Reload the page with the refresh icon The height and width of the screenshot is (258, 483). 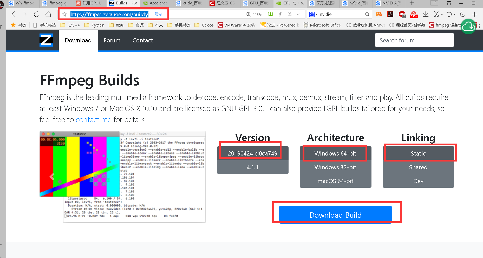[36, 14]
